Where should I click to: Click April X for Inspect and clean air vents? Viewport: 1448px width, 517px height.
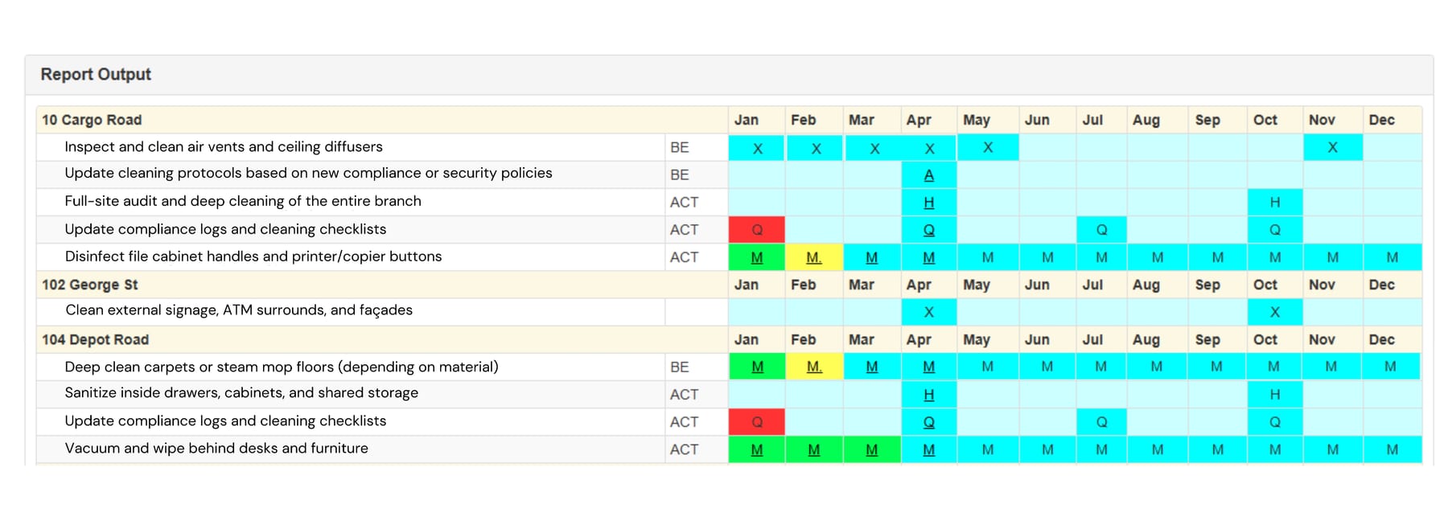tap(929, 148)
